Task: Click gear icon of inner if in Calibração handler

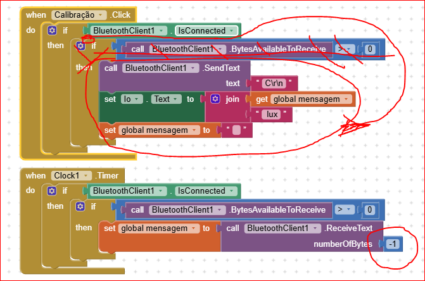Action: pyautogui.click(x=81, y=46)
